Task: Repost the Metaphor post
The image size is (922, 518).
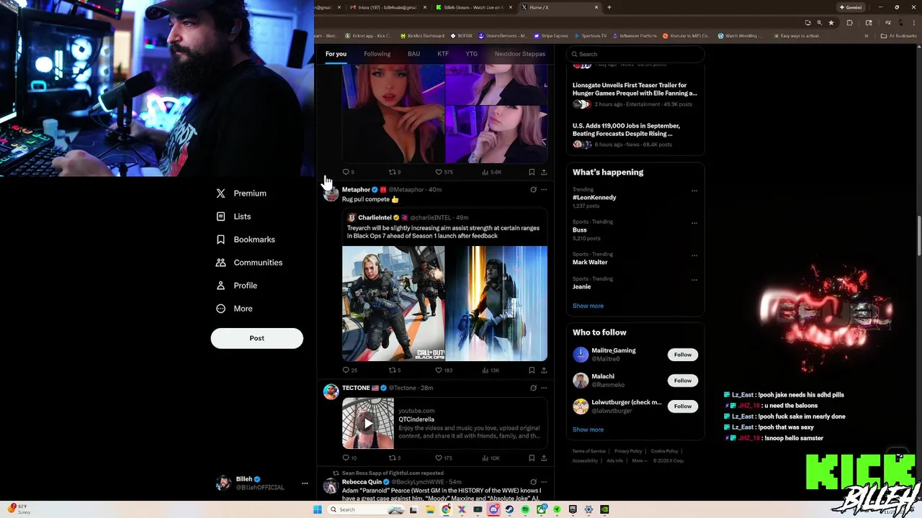Action: point(395,371)
